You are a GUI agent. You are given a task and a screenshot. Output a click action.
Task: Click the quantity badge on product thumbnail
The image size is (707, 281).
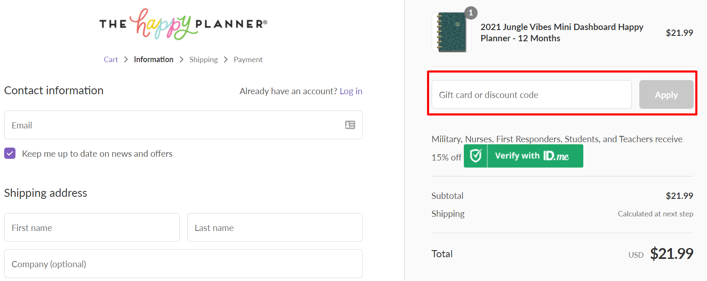(471, 13)
